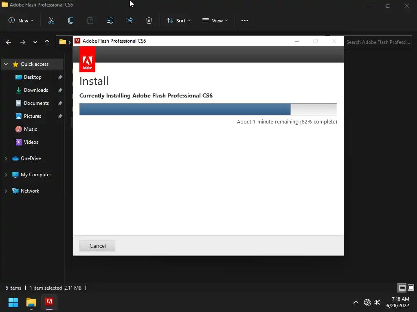Open the New dropdown in File Explorer
The image size is (417, 312).
21,20
